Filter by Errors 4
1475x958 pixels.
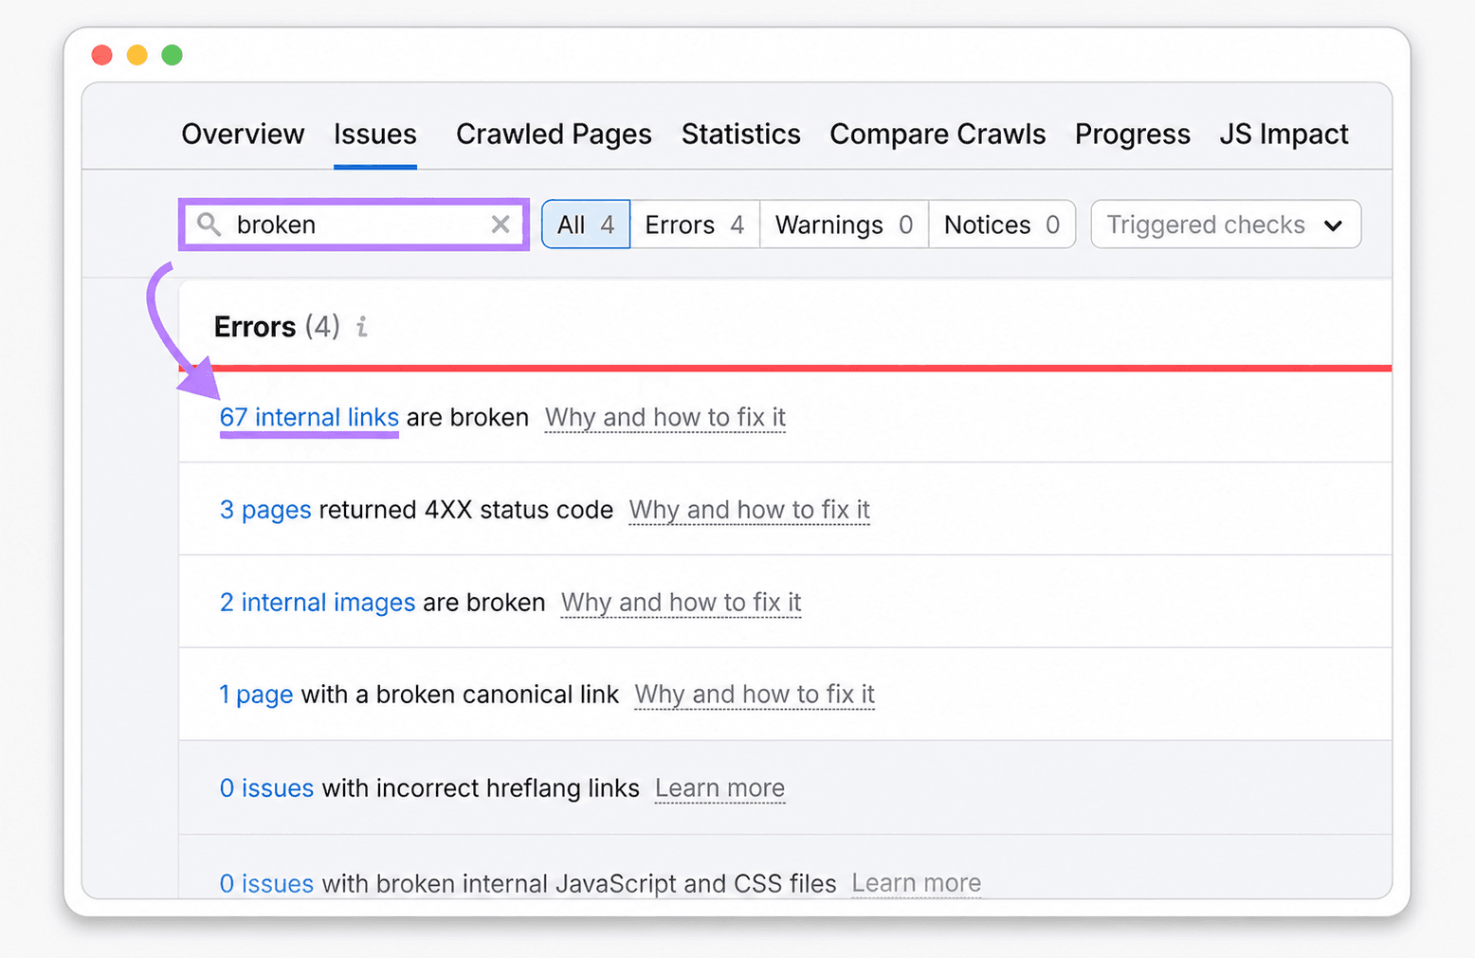(x=694, y=225)
